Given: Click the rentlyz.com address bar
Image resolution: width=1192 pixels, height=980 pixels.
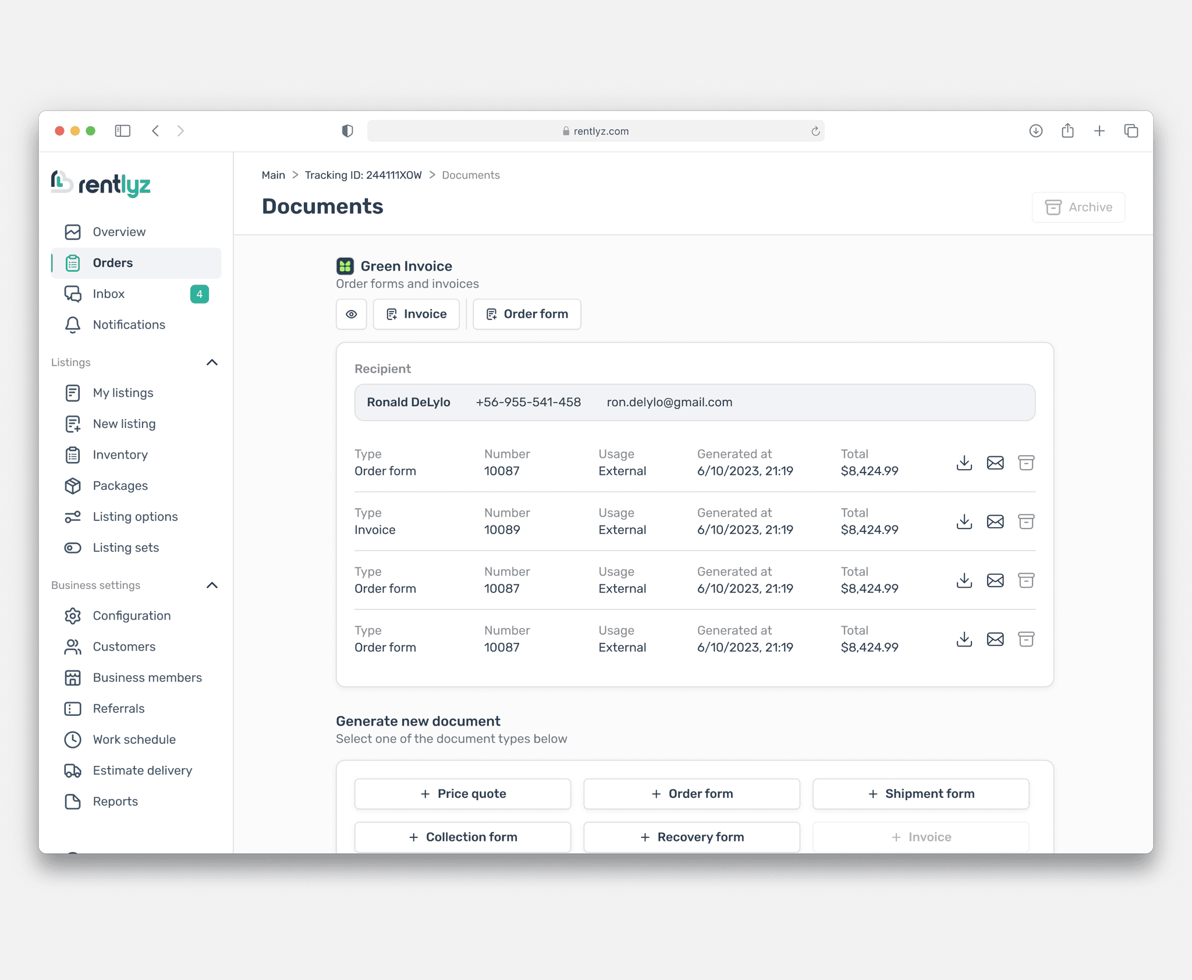Looking at the screenshot, I should pyautogui.click(x=595, y=132).
